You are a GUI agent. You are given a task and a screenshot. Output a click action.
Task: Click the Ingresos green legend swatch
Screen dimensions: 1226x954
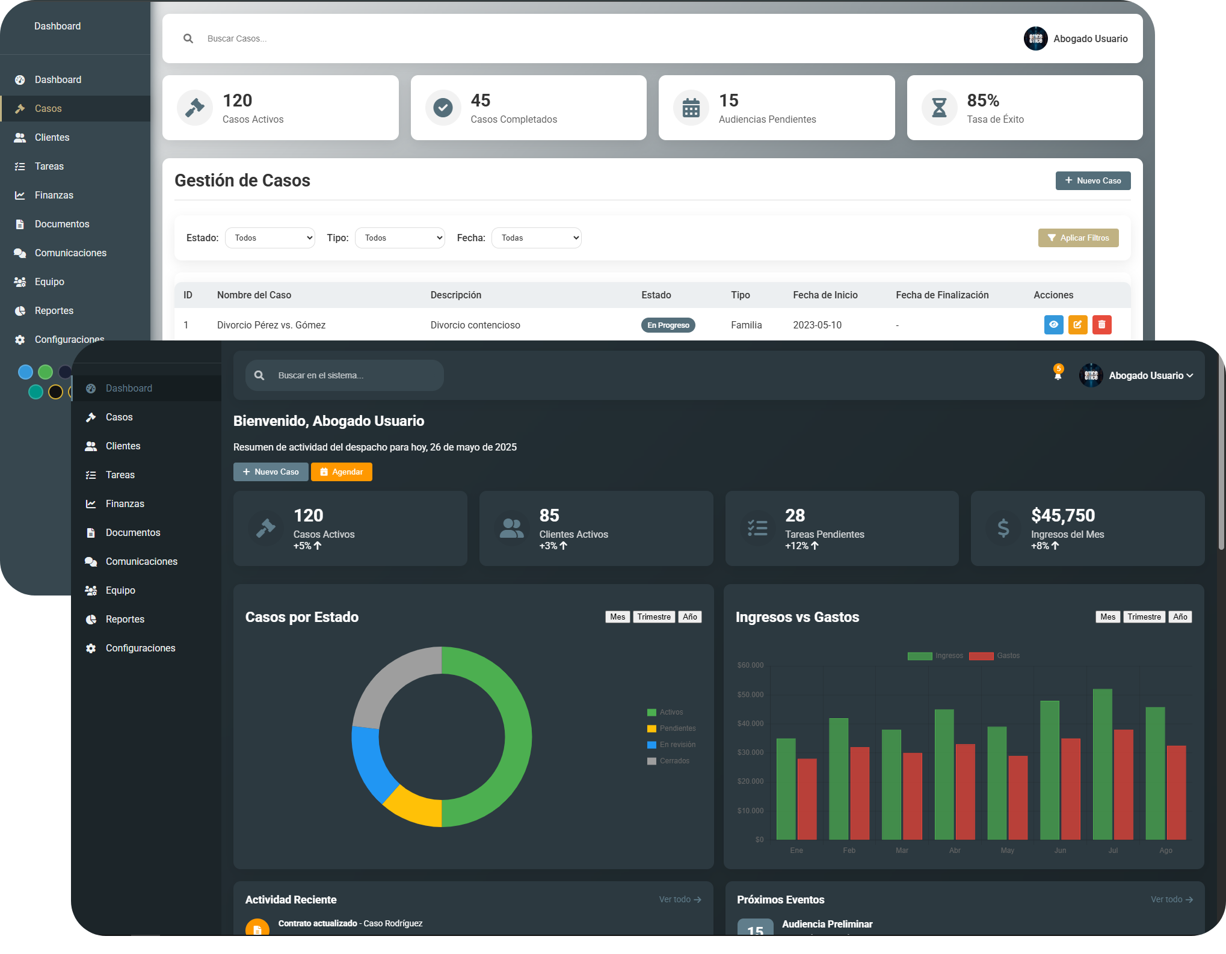tap(919, 656)
